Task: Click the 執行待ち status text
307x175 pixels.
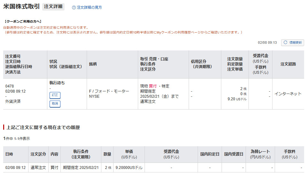Action: pyautogui.click(x=57, y=83)
